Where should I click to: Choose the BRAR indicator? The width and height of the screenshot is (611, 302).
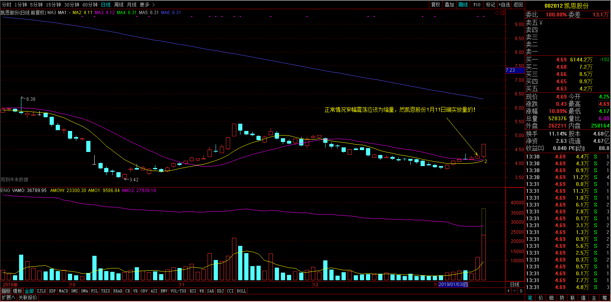click(118, 291)
